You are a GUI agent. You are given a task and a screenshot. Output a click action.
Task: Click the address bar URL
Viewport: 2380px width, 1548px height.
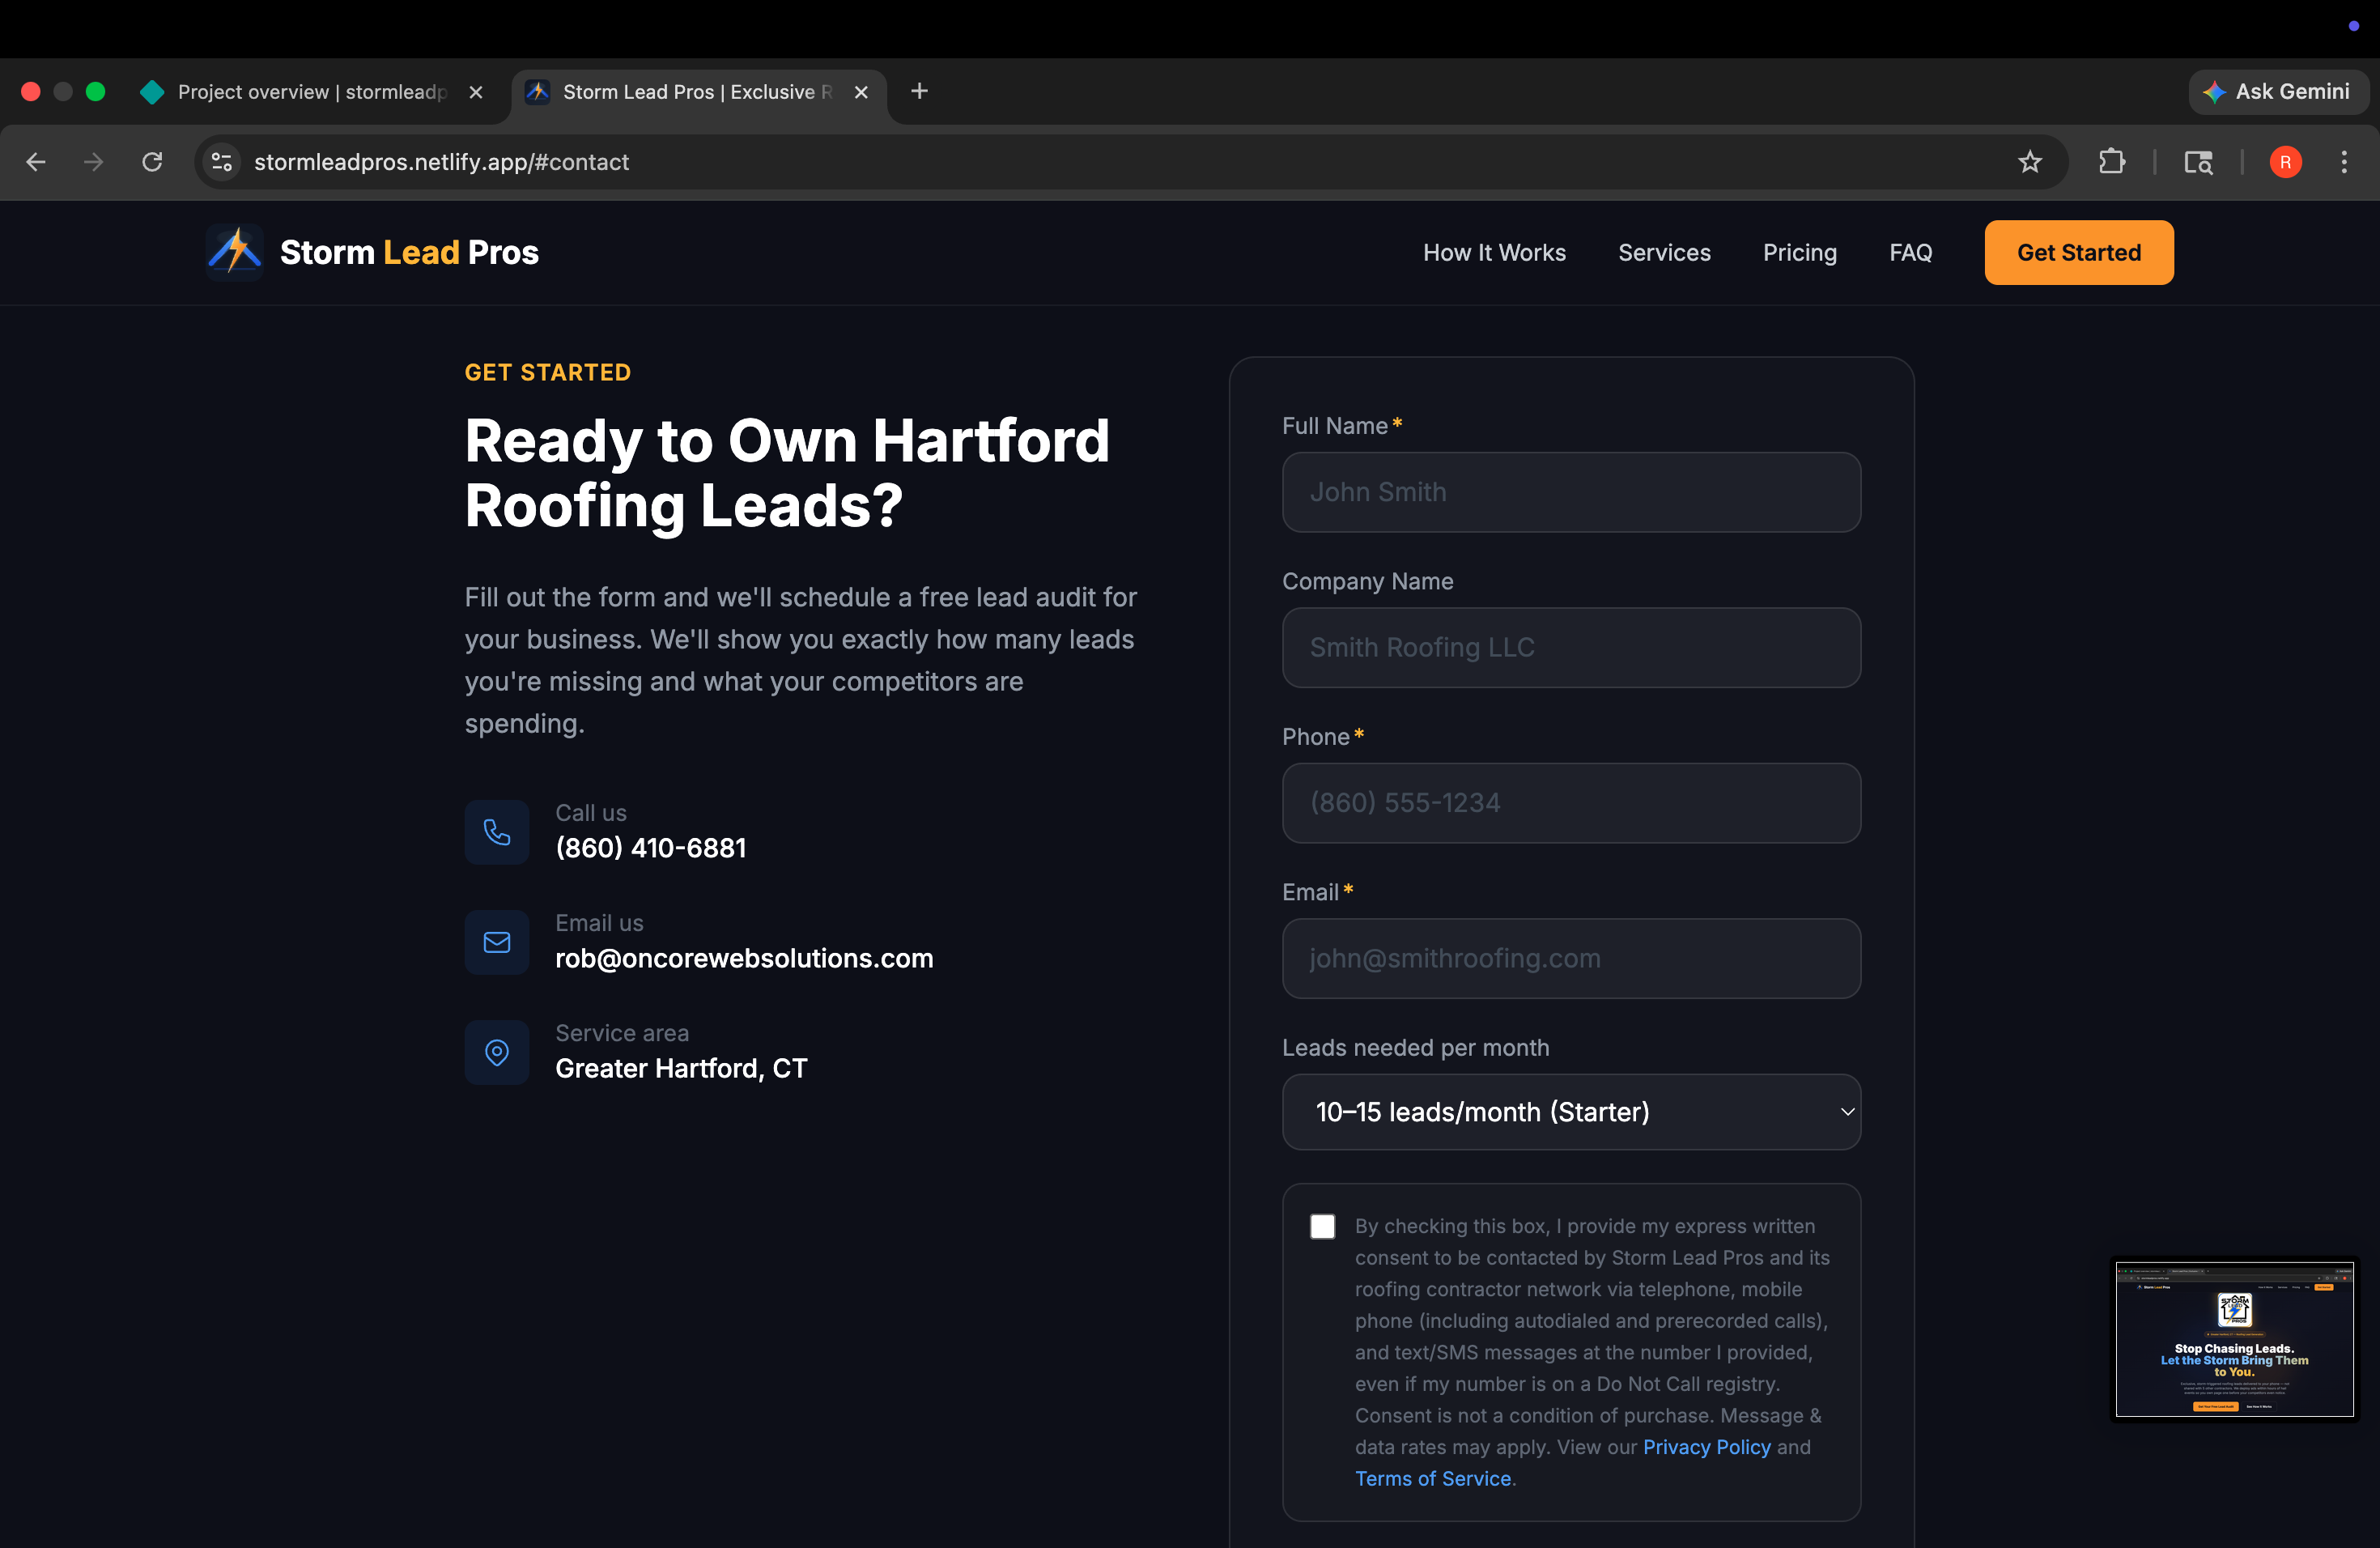click(441, 162)
